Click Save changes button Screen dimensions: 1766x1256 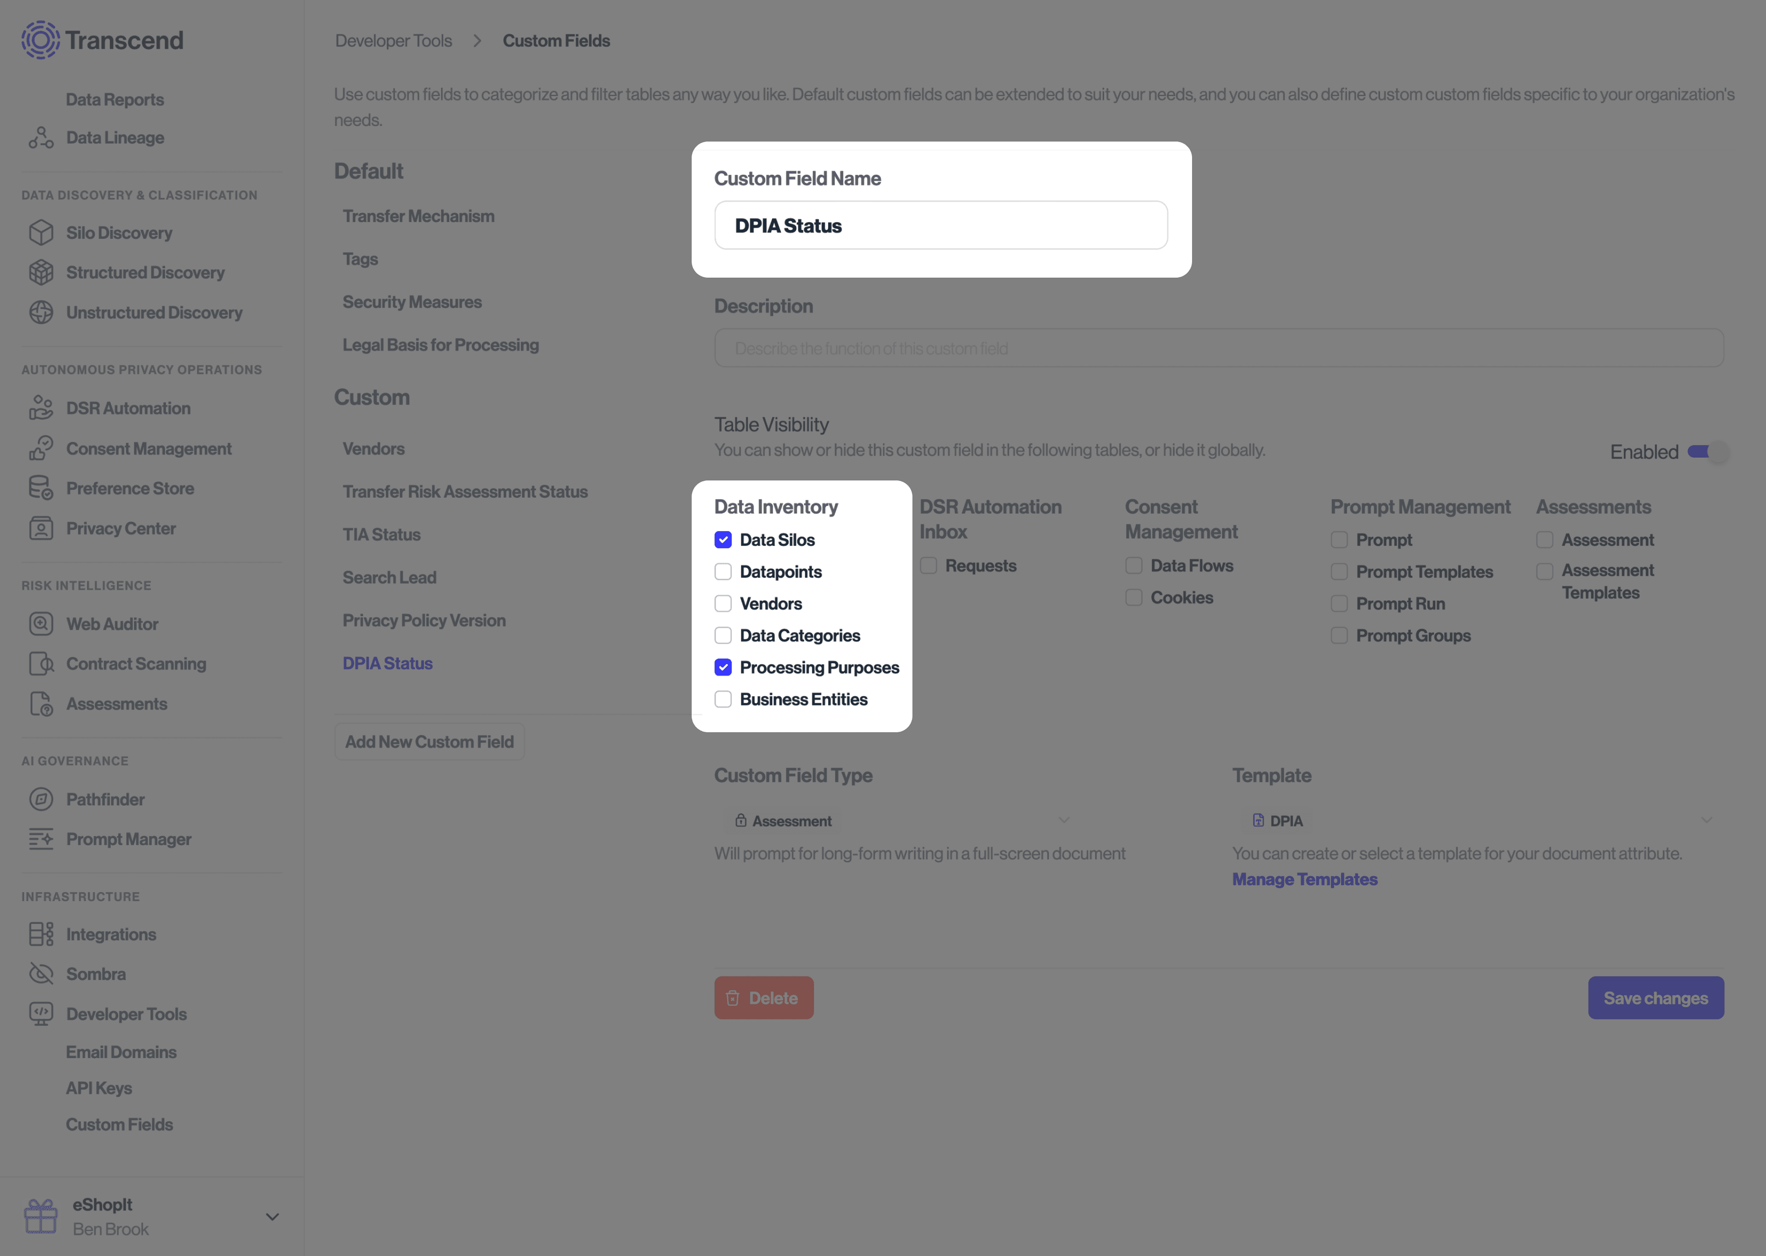point(1656,998)
